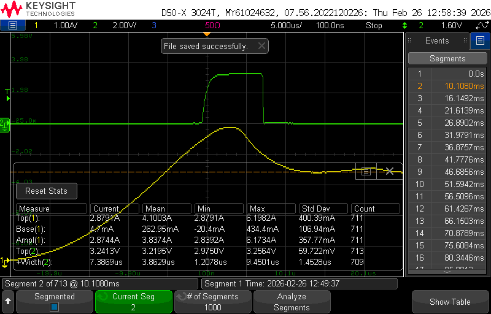491x314 pixels.
Task: Select segment 10 at 51.5942ms
Action: click(x=447, y=184)
